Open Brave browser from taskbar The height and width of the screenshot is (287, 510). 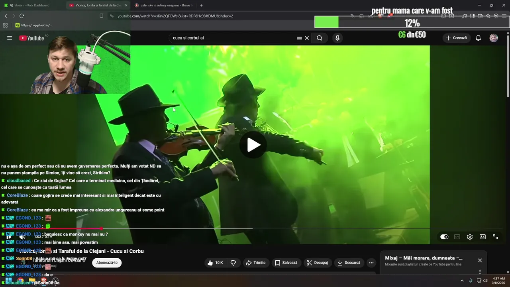[44, 281]
